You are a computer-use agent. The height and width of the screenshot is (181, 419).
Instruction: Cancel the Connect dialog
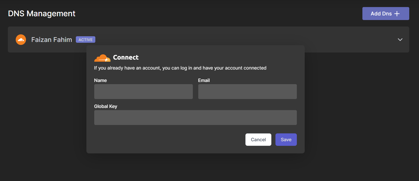point(258,140)
